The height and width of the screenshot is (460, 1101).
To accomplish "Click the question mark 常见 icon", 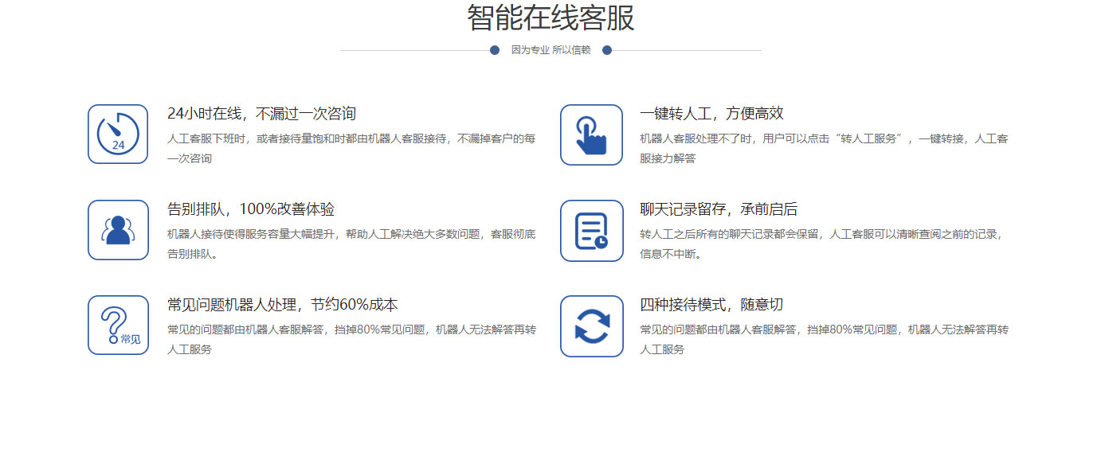I will 118,326.
